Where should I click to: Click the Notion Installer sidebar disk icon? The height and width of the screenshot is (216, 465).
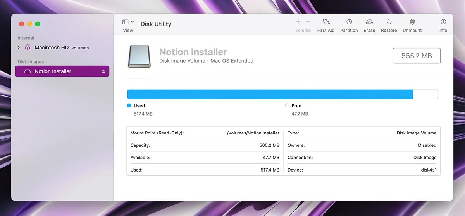point(28,71)
